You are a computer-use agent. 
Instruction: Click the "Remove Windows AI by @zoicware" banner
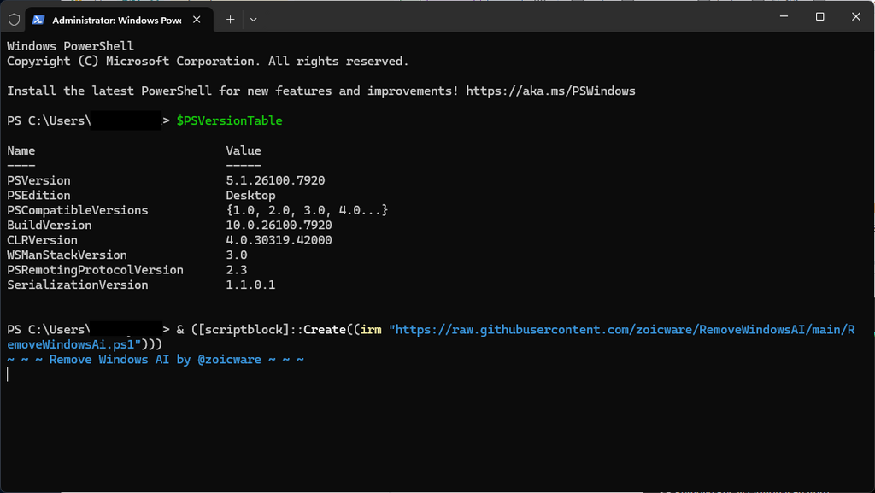coord(156,360)
